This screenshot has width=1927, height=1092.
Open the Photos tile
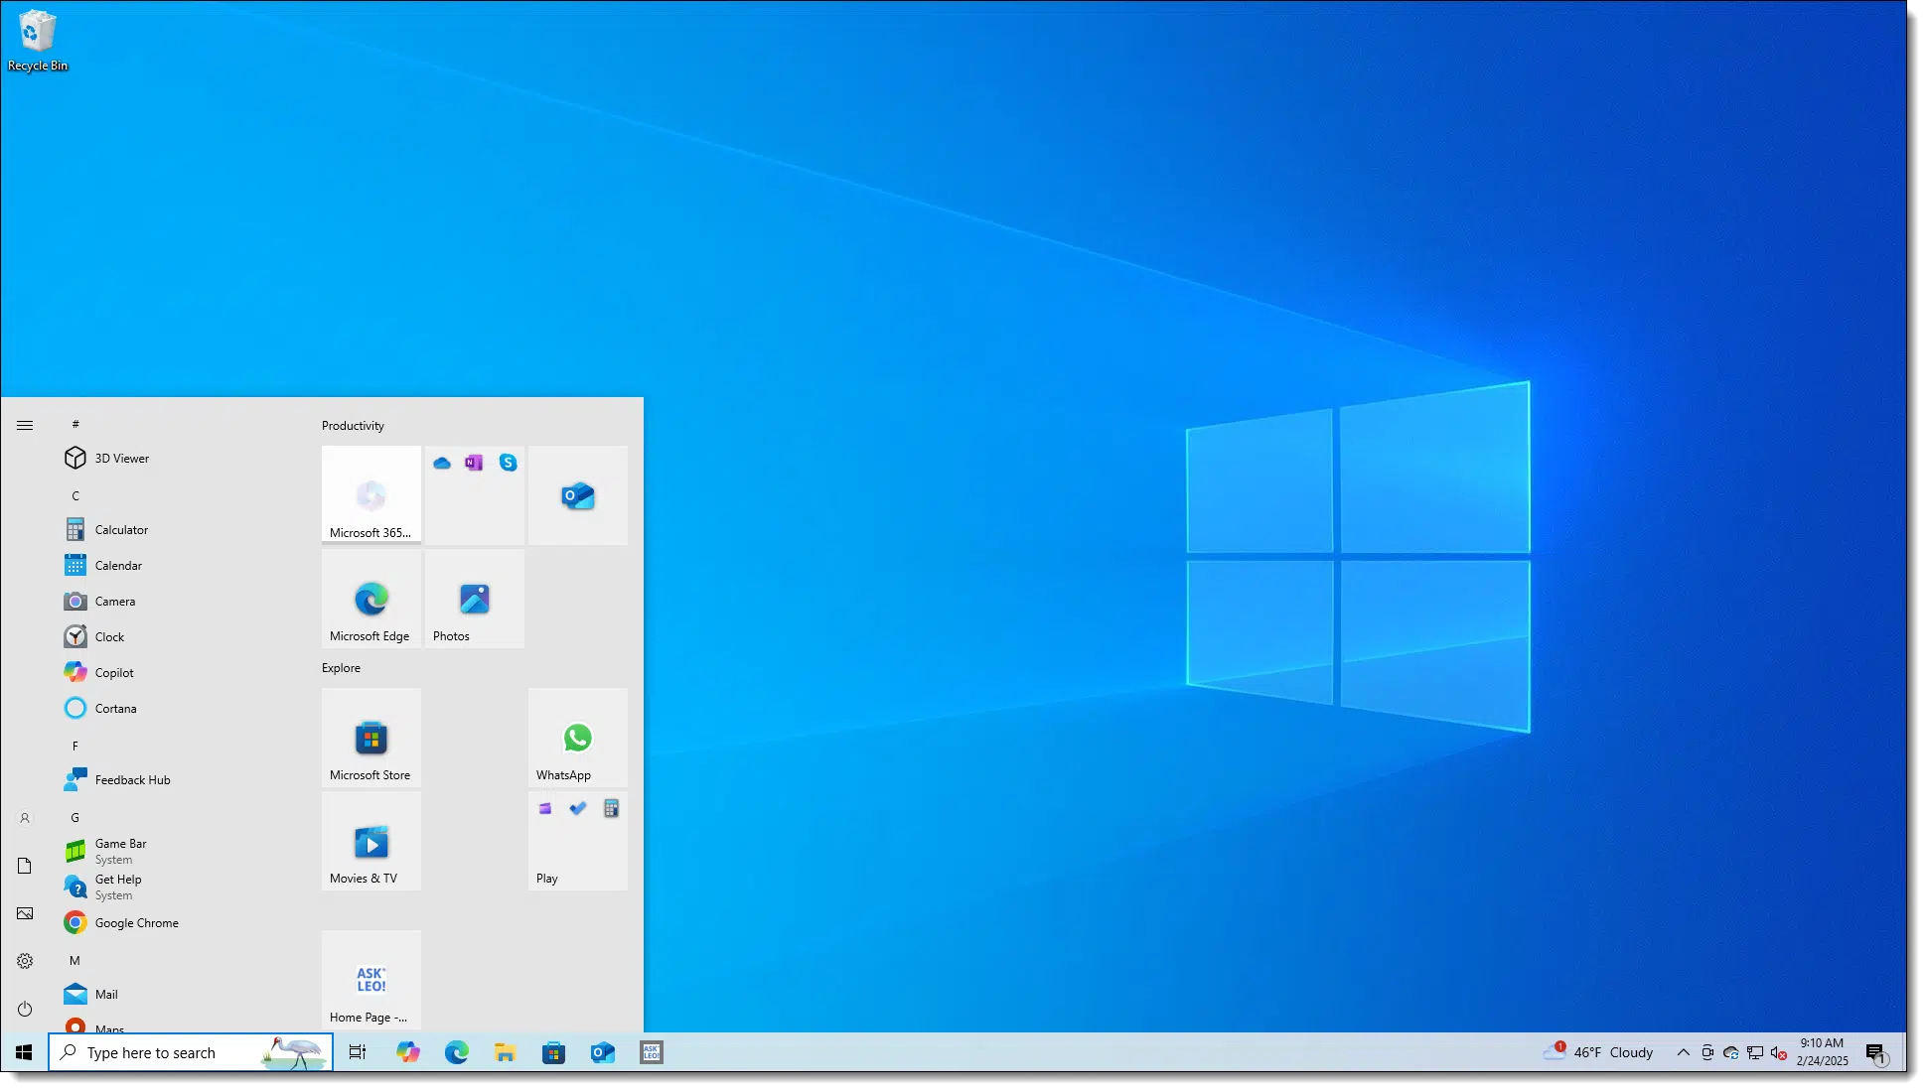[475, 599]
